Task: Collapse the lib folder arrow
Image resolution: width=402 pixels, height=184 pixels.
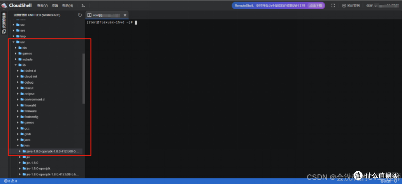Action: 16,65
